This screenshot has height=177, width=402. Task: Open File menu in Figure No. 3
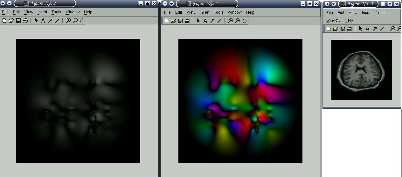pos(330,13)
